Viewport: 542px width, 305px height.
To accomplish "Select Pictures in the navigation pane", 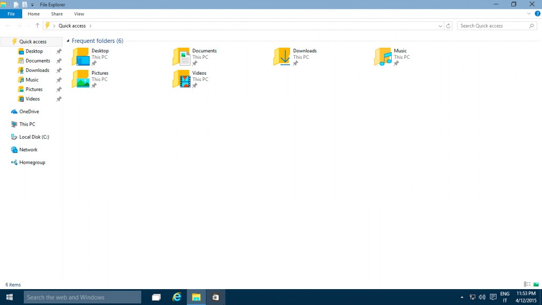I will pyautogui.click(x=34, y=89).
